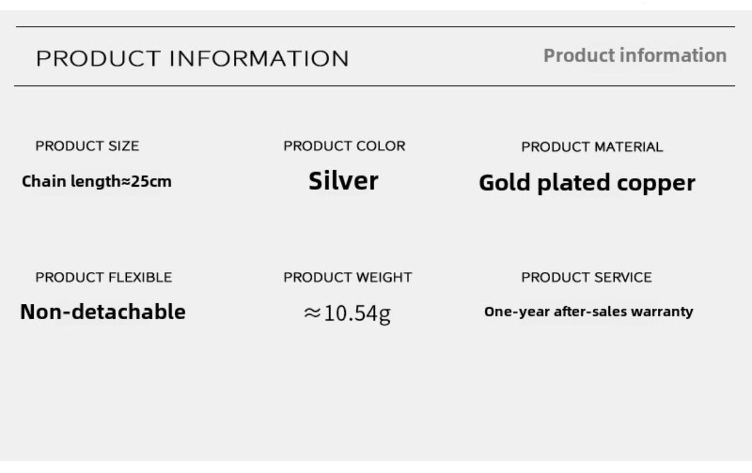Click the Silver color value
The image size is (752, 473).
[x=343, y=181]
